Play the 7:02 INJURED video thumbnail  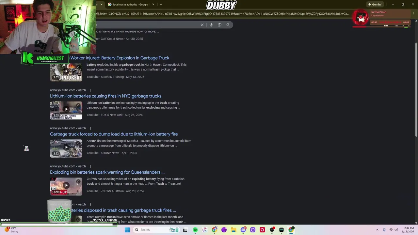click(66, 72)
